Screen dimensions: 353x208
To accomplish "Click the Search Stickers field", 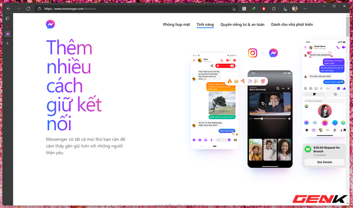I will click(325, 101).
